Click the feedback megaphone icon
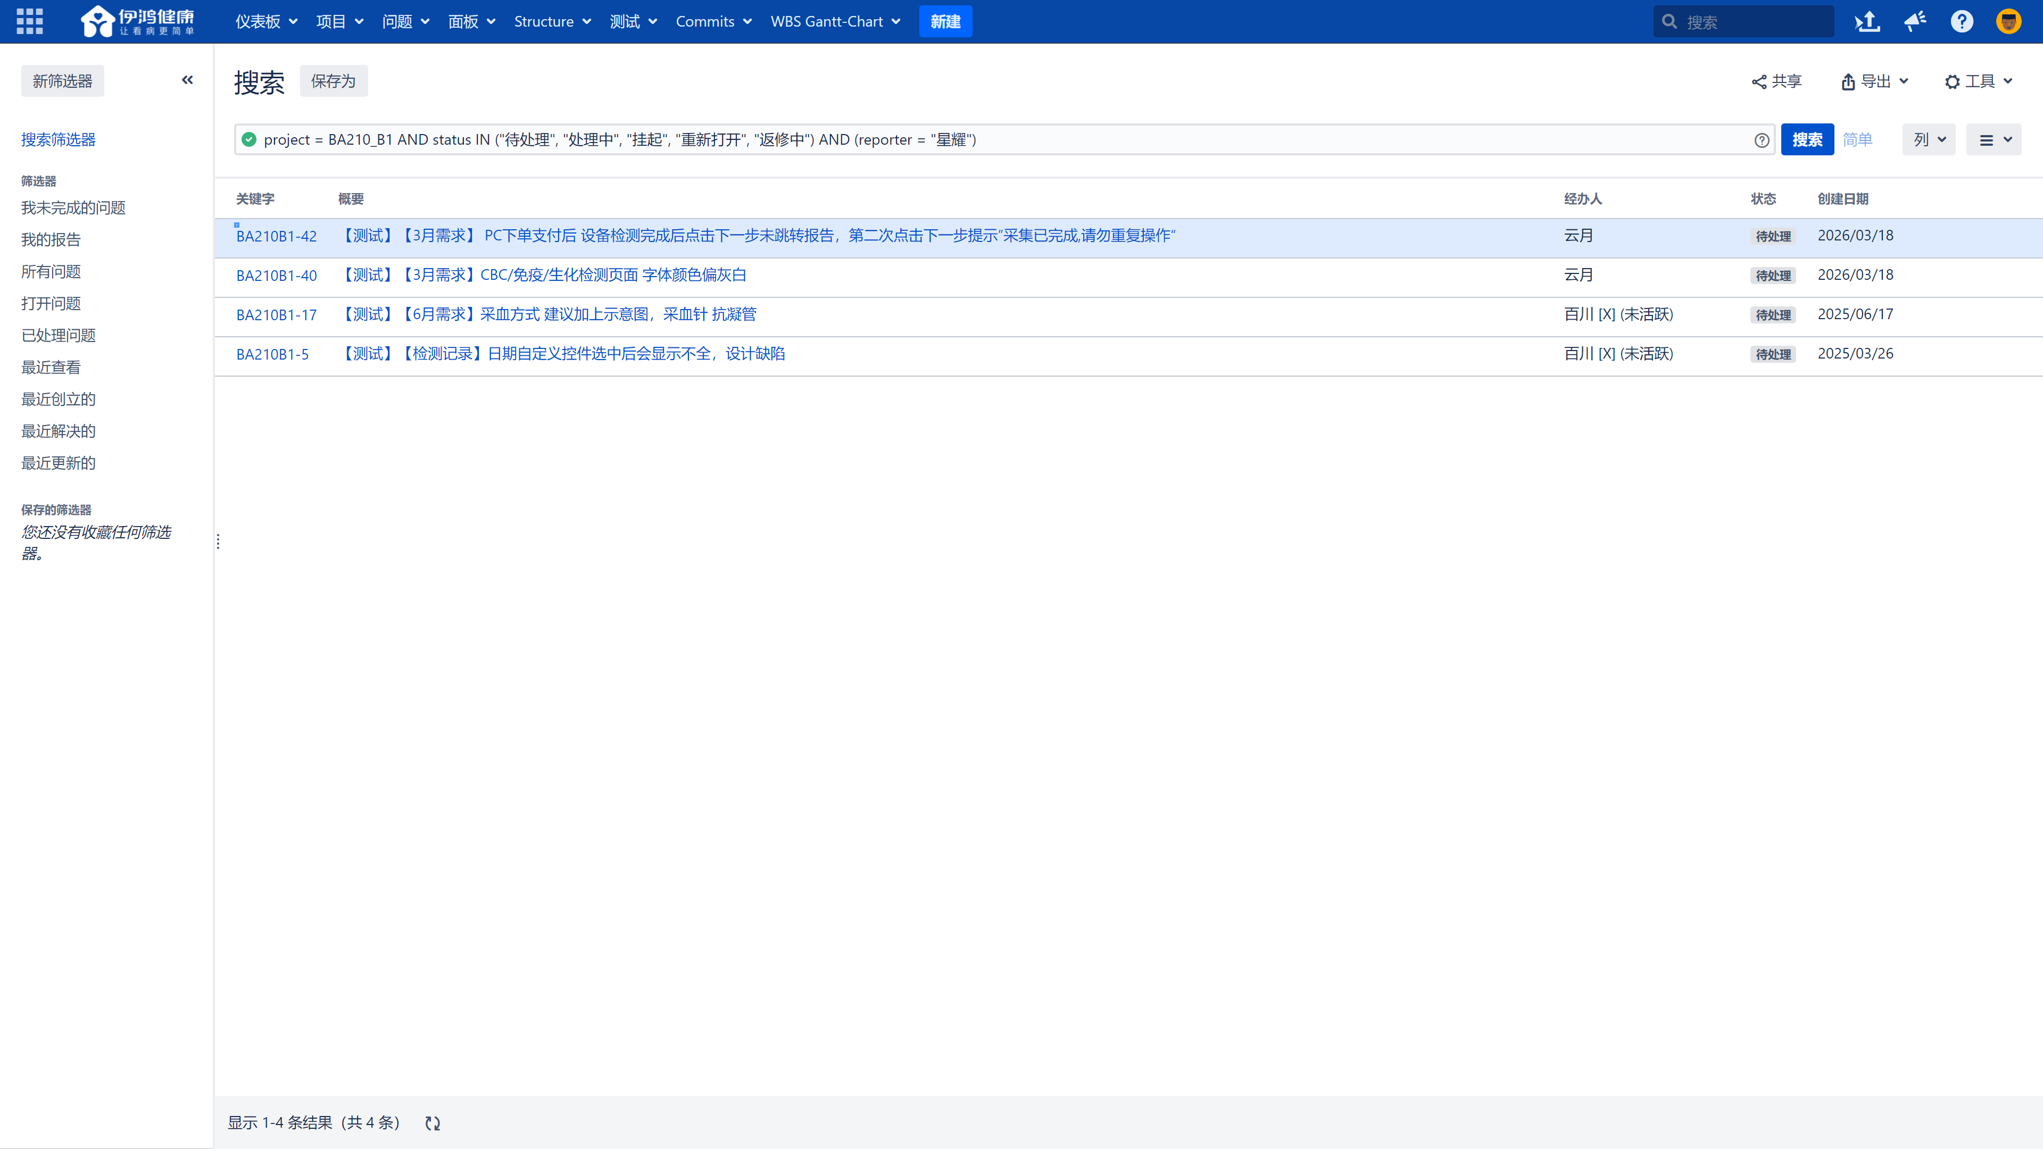The image size is (2043, 1149). coord(1915,21)
